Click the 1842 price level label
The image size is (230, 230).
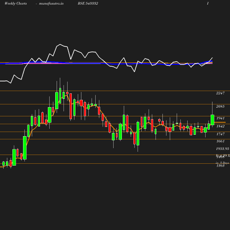[x=220, y=126]
